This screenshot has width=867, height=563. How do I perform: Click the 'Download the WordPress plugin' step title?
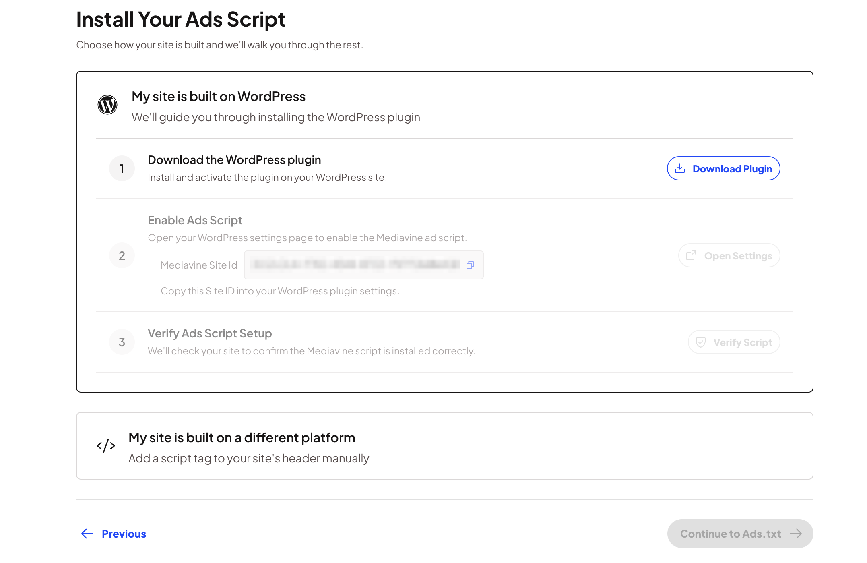coord(234,160)
